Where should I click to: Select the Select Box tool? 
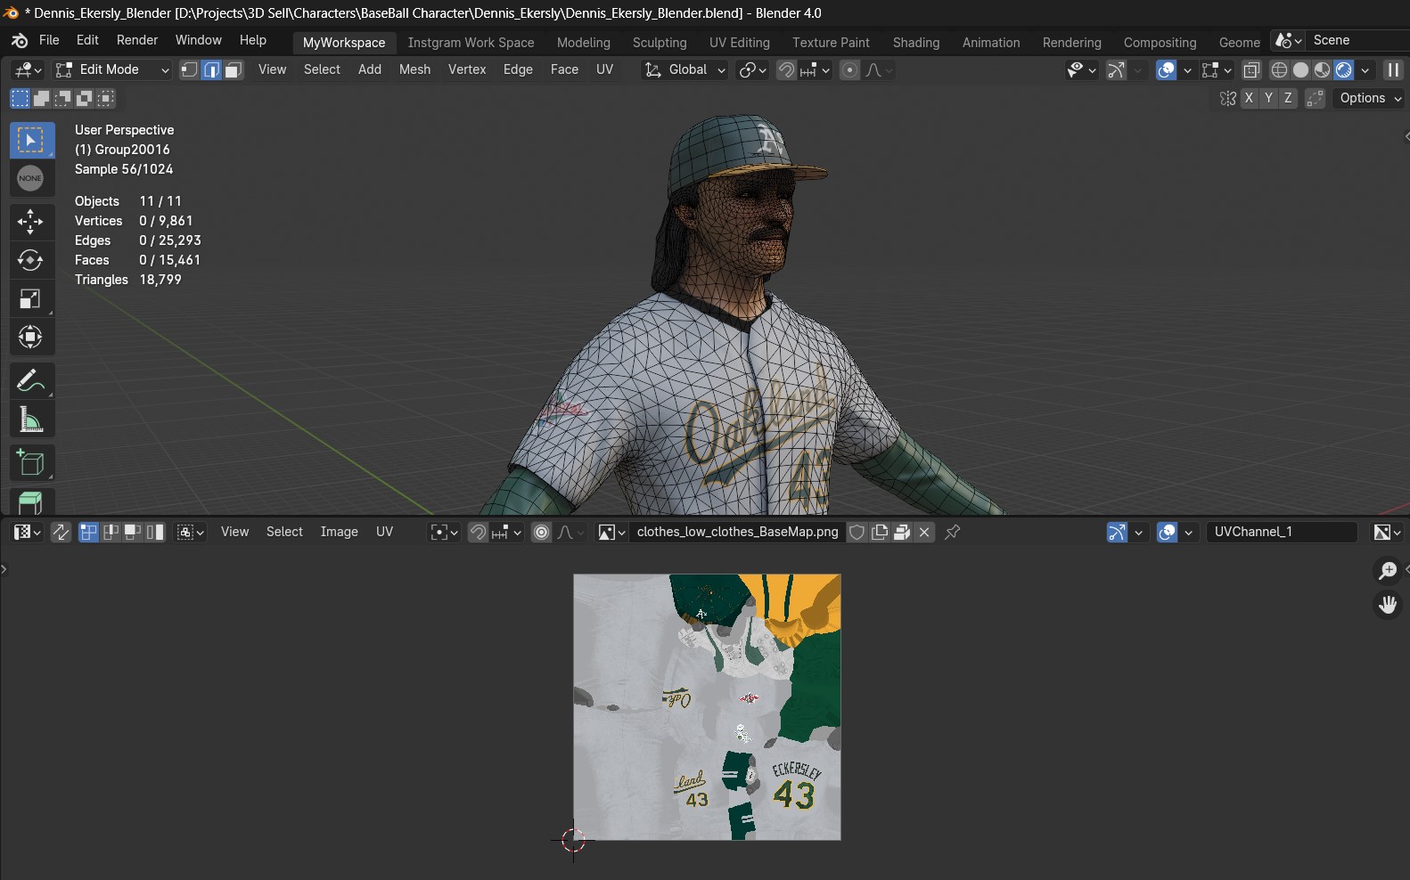coord(31,140)
